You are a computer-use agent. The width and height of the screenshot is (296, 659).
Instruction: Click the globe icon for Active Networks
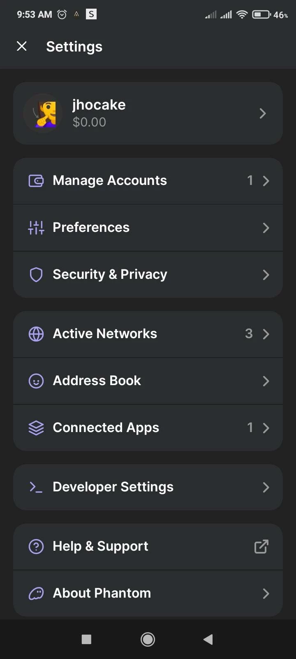pyautogui.click(x=36, y=334)
